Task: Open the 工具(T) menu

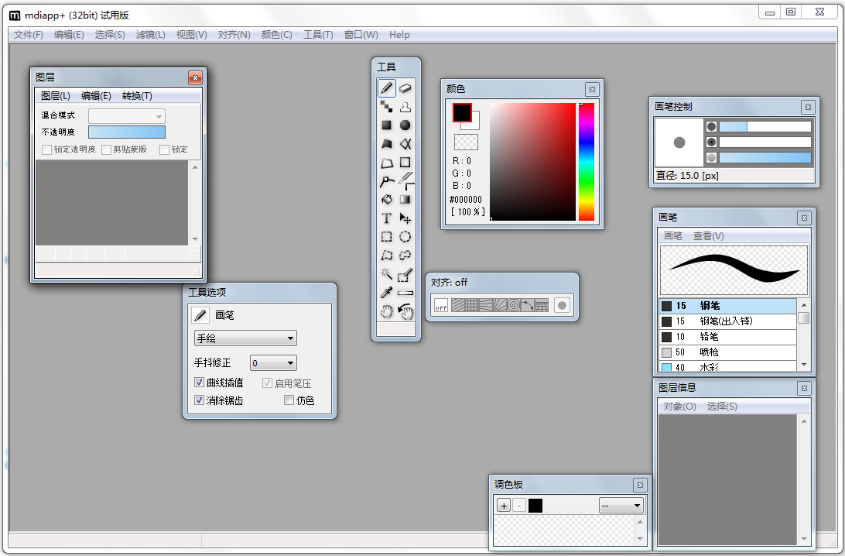Action: [x=318, y=35]
